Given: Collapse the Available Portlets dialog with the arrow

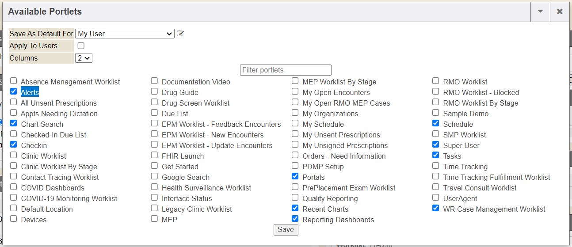Looking at the screenshot, I should coord(540,11).
